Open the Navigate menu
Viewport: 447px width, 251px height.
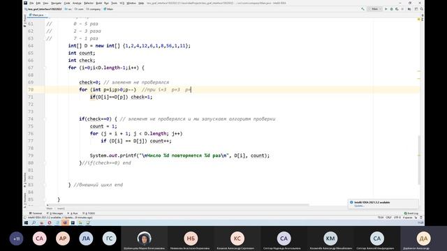click(x=56, y=3)
